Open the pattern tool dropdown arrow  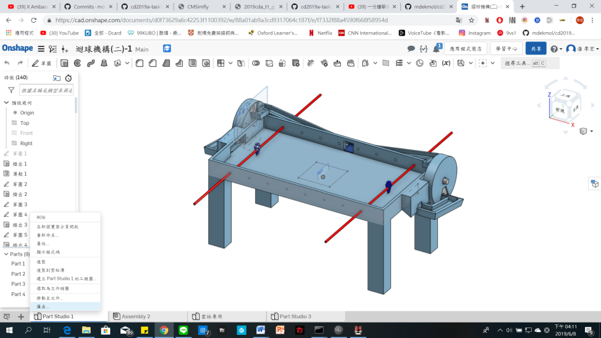pos(230,63)
